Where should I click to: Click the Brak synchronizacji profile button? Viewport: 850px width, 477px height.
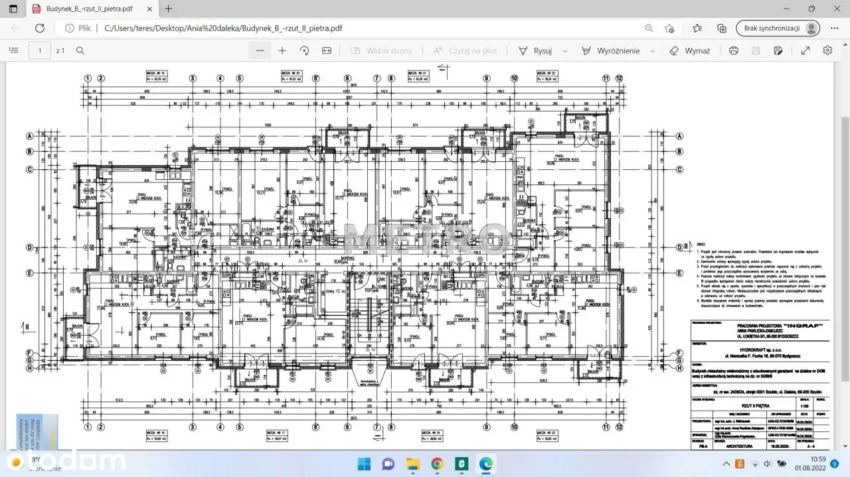(778, 28)
